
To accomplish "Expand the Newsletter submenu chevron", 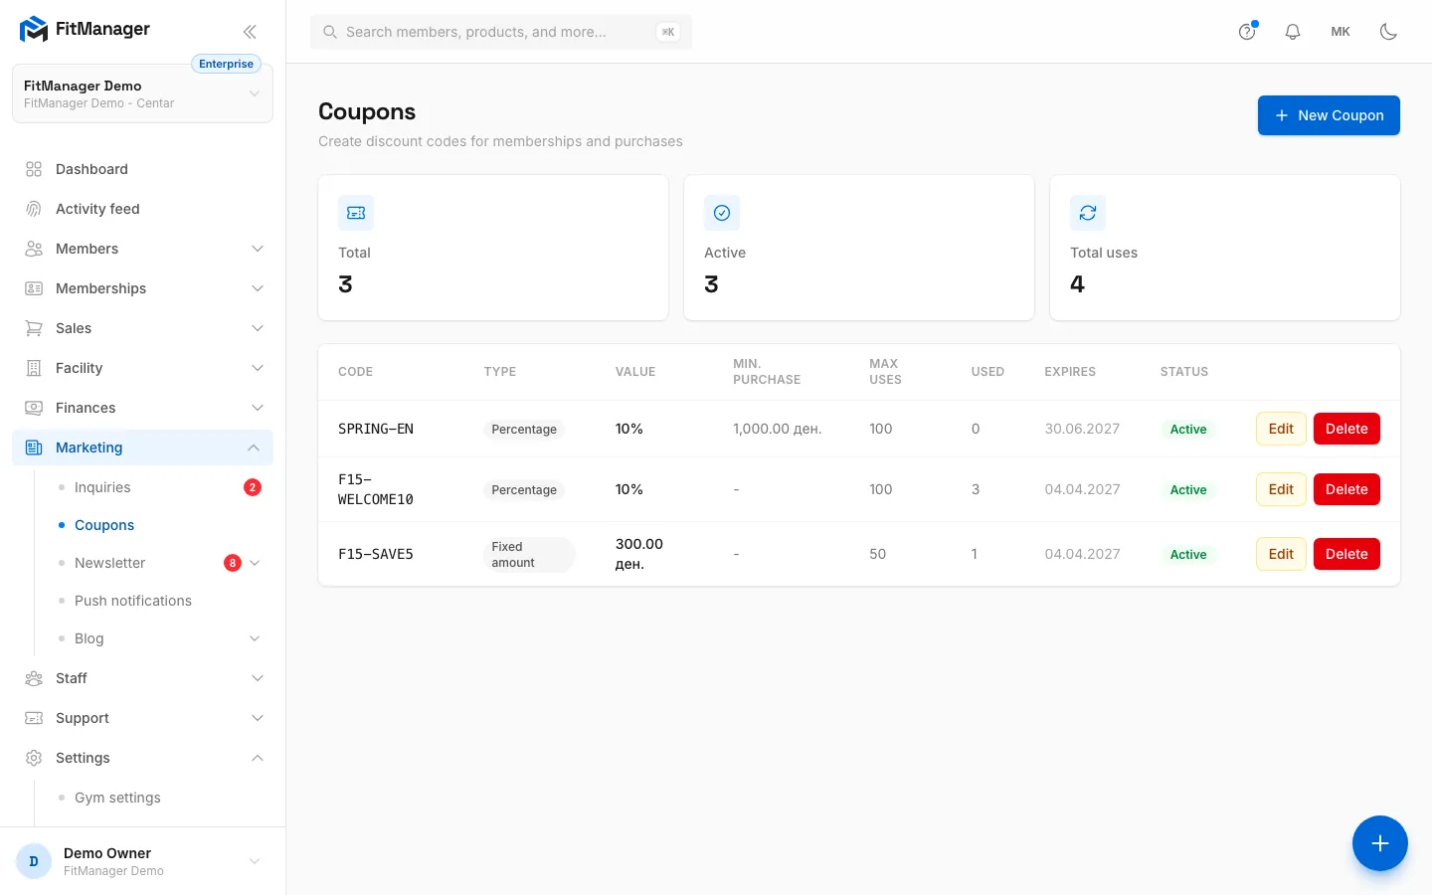I will point(255,563).
